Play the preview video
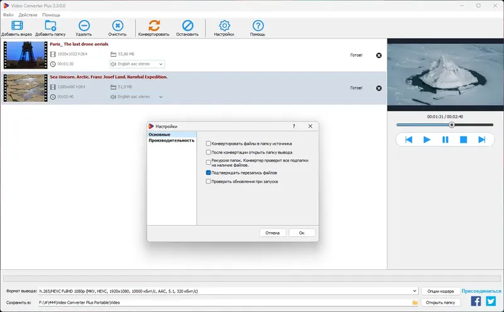The image size is (504, 312). coord(427,140)
